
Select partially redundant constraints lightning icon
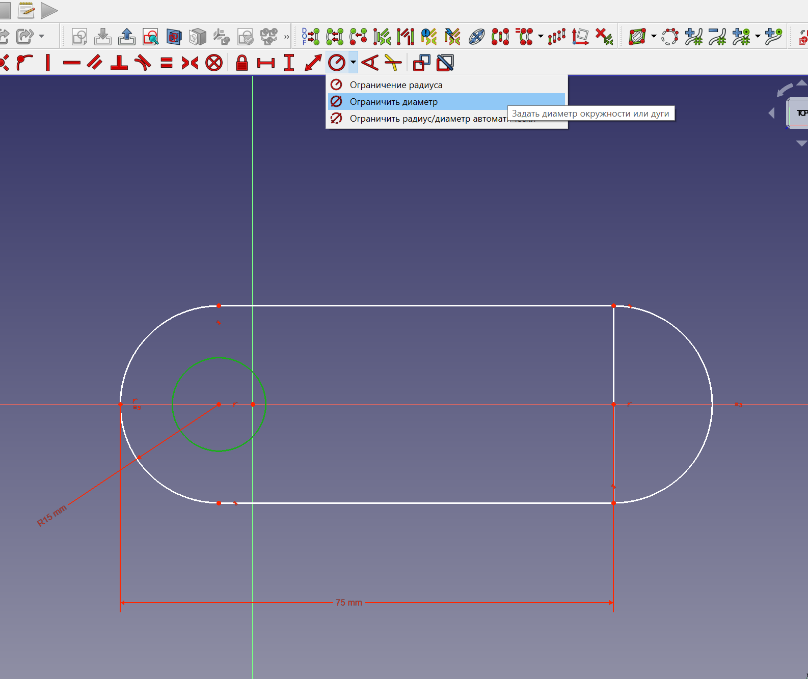[452, 37]
